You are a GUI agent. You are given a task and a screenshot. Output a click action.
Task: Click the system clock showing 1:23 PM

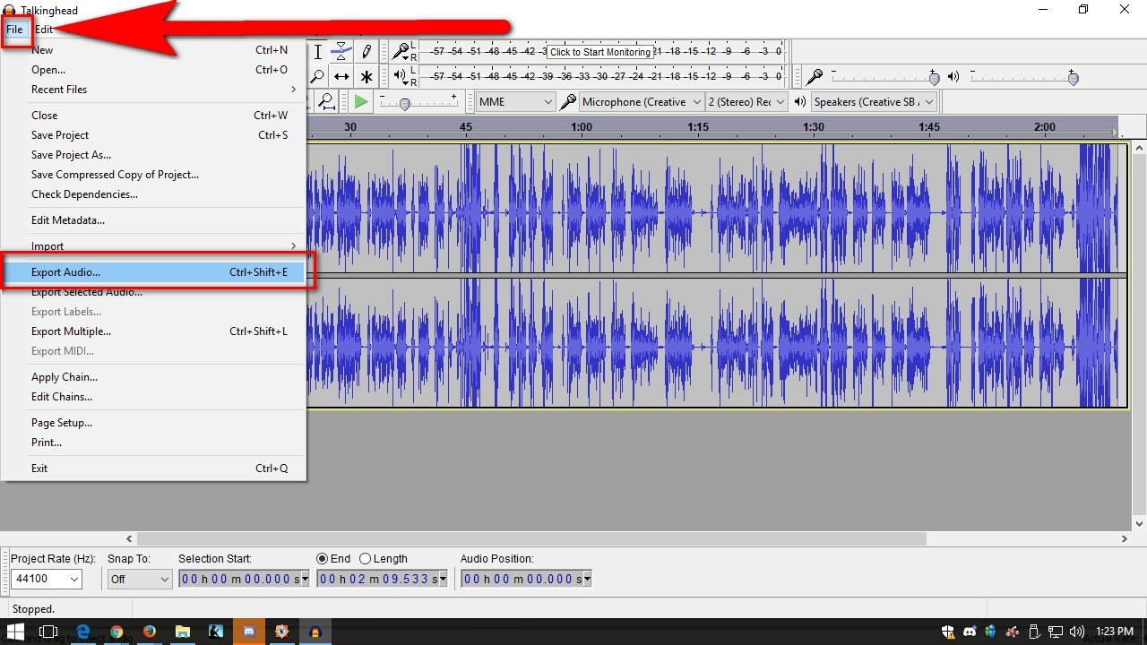coord(1115,632)
